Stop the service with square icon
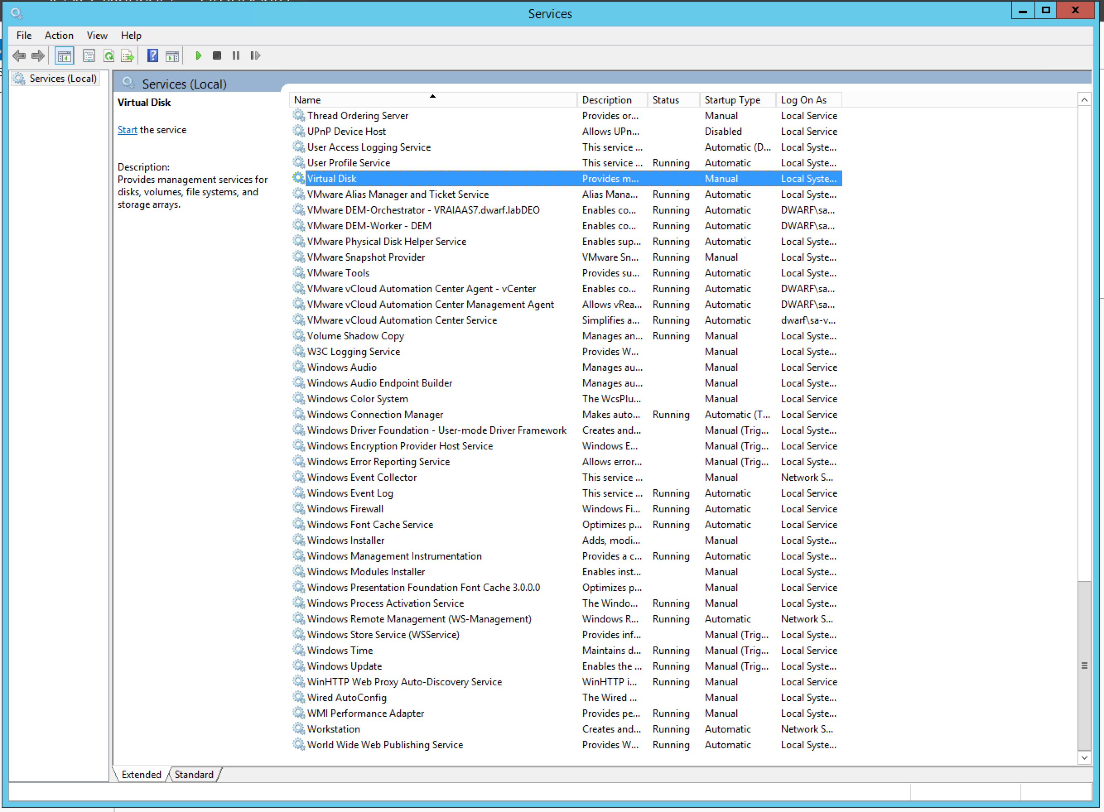This screenshot has width=1104, height=812. pyautogui.click(x=217, y=55)
